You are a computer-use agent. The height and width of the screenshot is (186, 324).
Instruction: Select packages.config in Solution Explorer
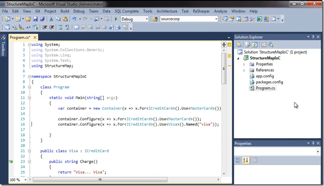point(269,82)
